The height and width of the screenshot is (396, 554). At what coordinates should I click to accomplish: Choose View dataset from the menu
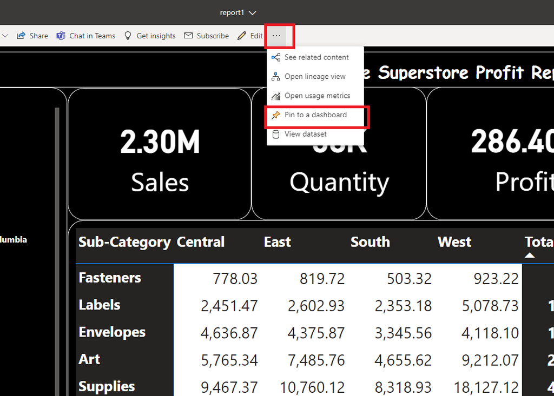[305, 134]
